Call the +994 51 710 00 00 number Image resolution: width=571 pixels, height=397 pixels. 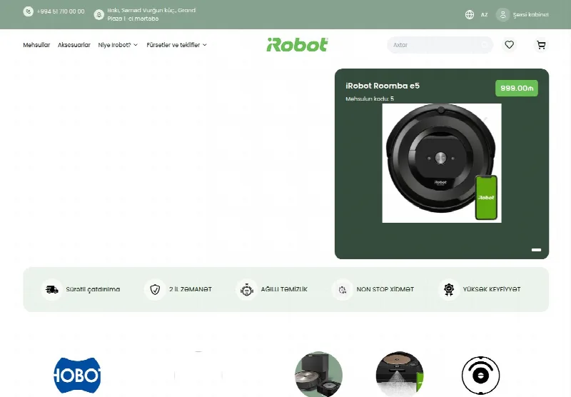(x=61, y=11)
